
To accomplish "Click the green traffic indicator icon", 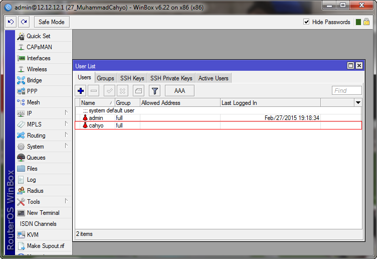I will click(358, 22).
